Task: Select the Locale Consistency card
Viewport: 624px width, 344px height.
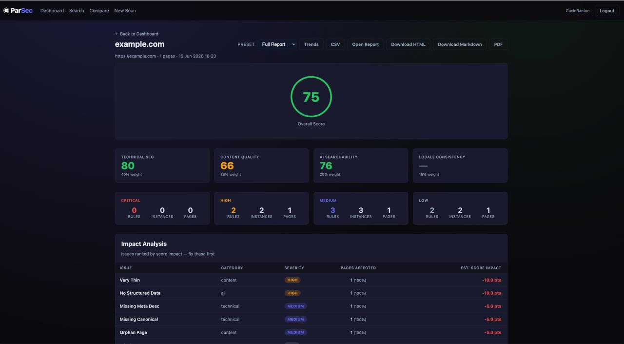Action: tap(460, 166)
